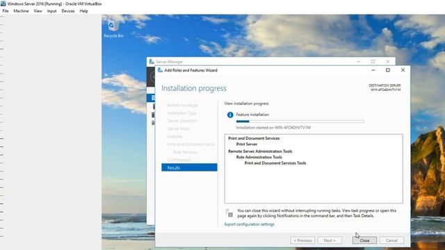The width and height of the screenshot is (445, 250).
Task: Click 'Remote Server Administration Tools' entry
Action: (260, 151)
